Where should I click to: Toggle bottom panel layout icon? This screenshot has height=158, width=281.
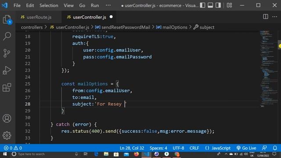pyautogui.click(x=210, y=5)
